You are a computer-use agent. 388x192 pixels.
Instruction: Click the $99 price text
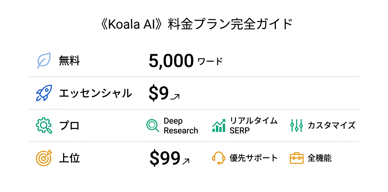tap(165, 158)
